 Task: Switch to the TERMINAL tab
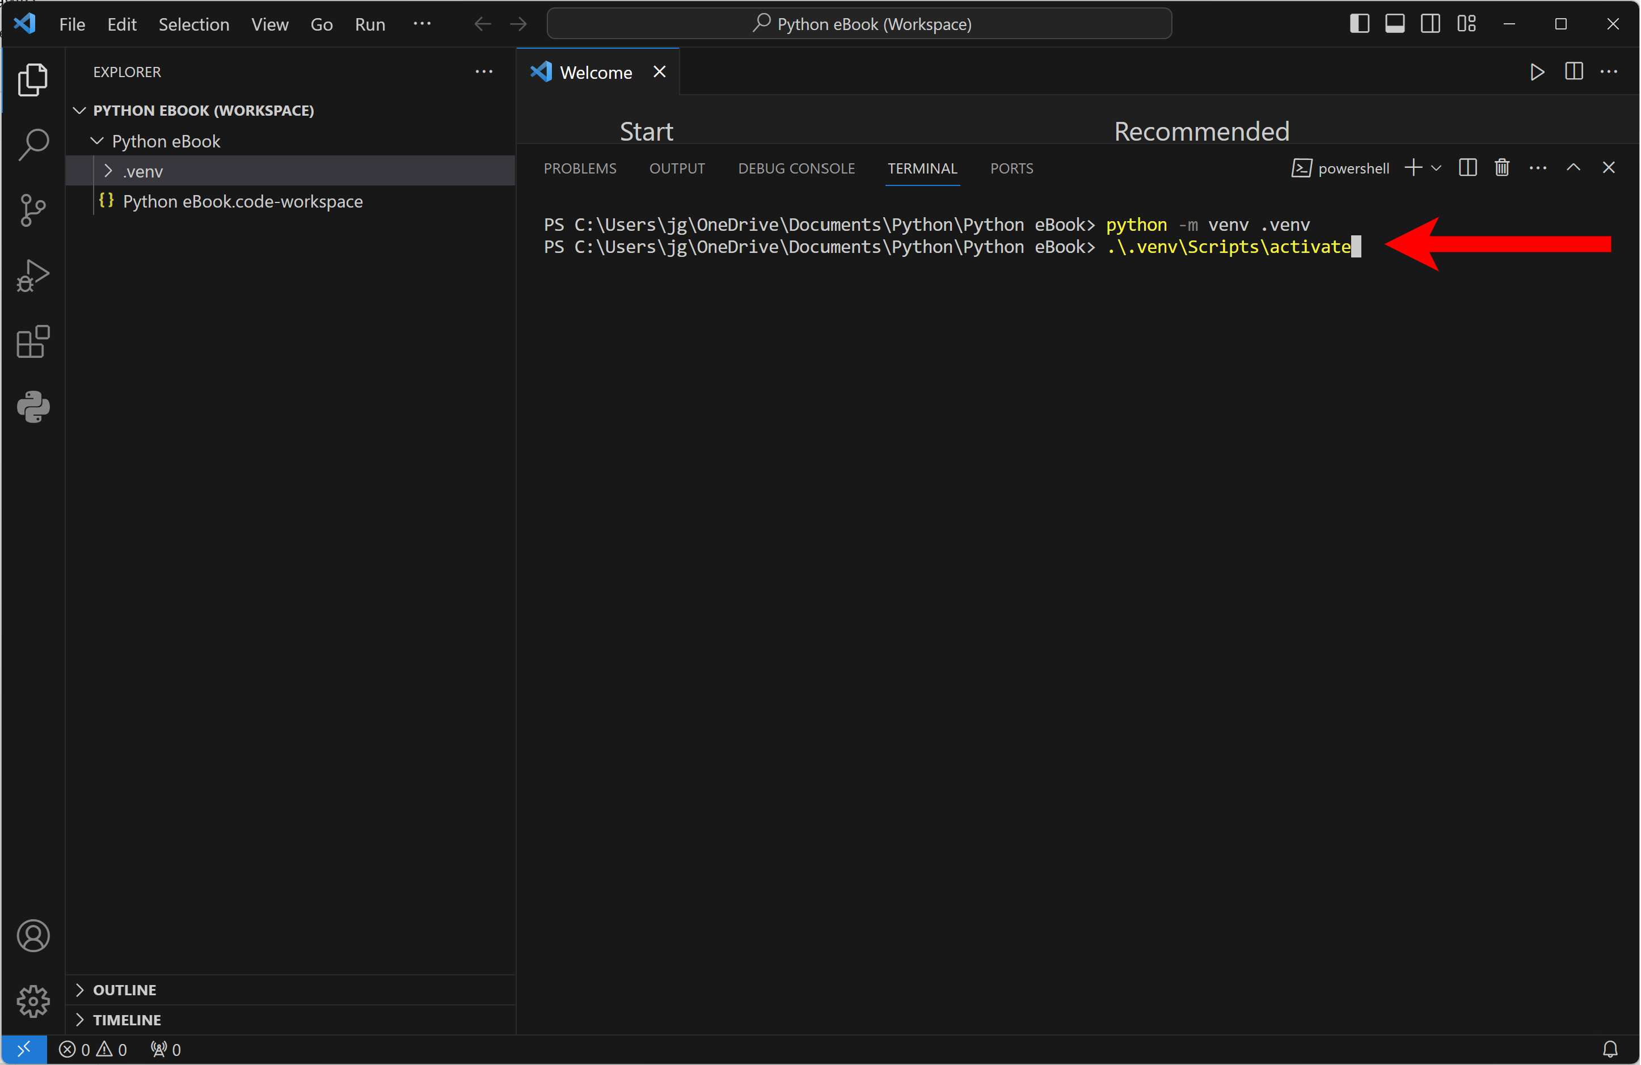922,168
